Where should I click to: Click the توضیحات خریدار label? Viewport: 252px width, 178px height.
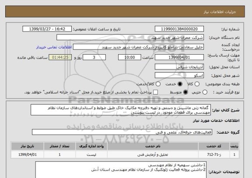224,172
